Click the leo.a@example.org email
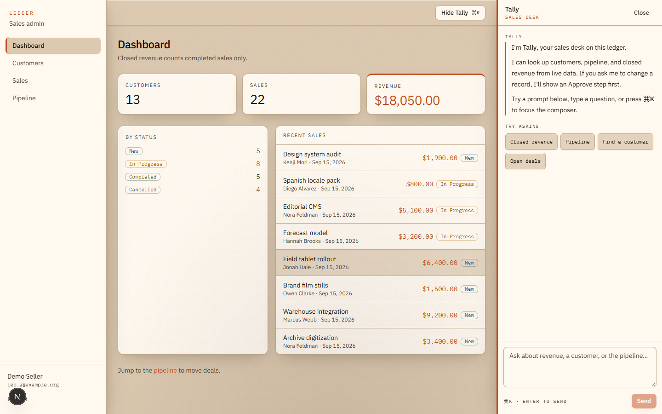This screenshot has height=414, width=662. (x=33, y=385)
